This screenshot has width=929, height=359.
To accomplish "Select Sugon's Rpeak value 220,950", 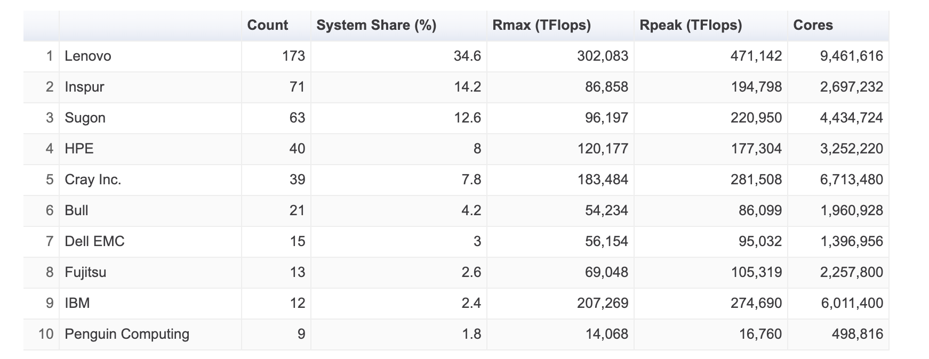I will (x=756, y=118).
